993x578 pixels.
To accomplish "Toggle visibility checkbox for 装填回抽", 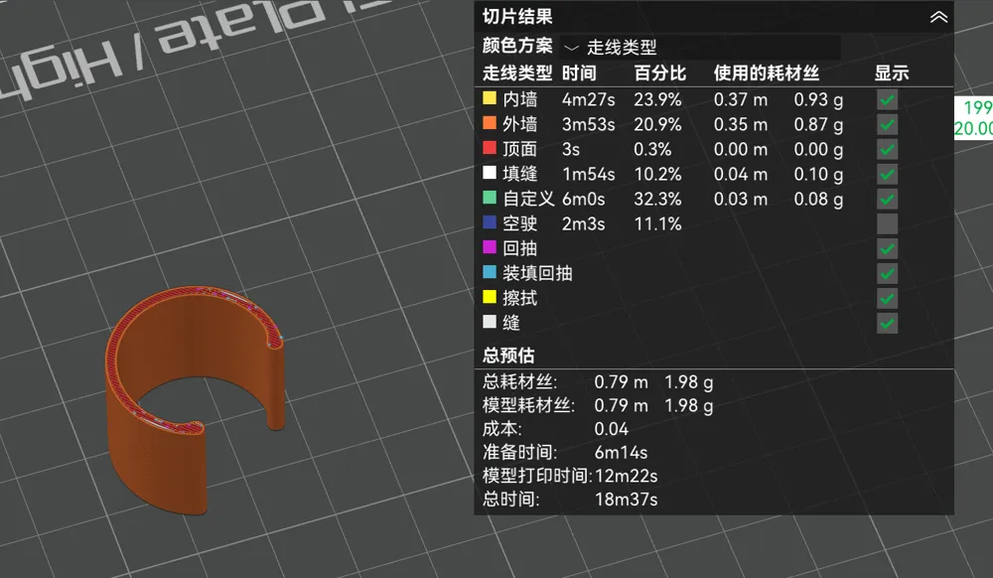I will pos(887,273).
